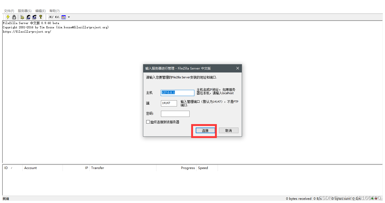
Task: Click the 'FileZilla Server 中文版 0.9.60 beta' log line
Action: point(31,23)
